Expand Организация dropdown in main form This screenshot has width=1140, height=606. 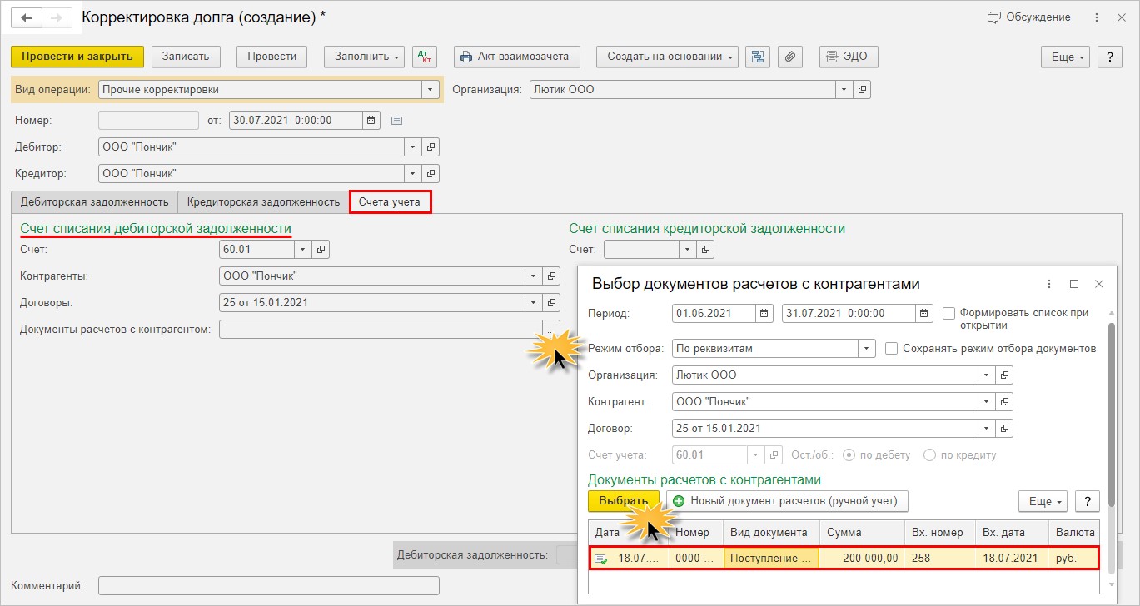point(844,89)
